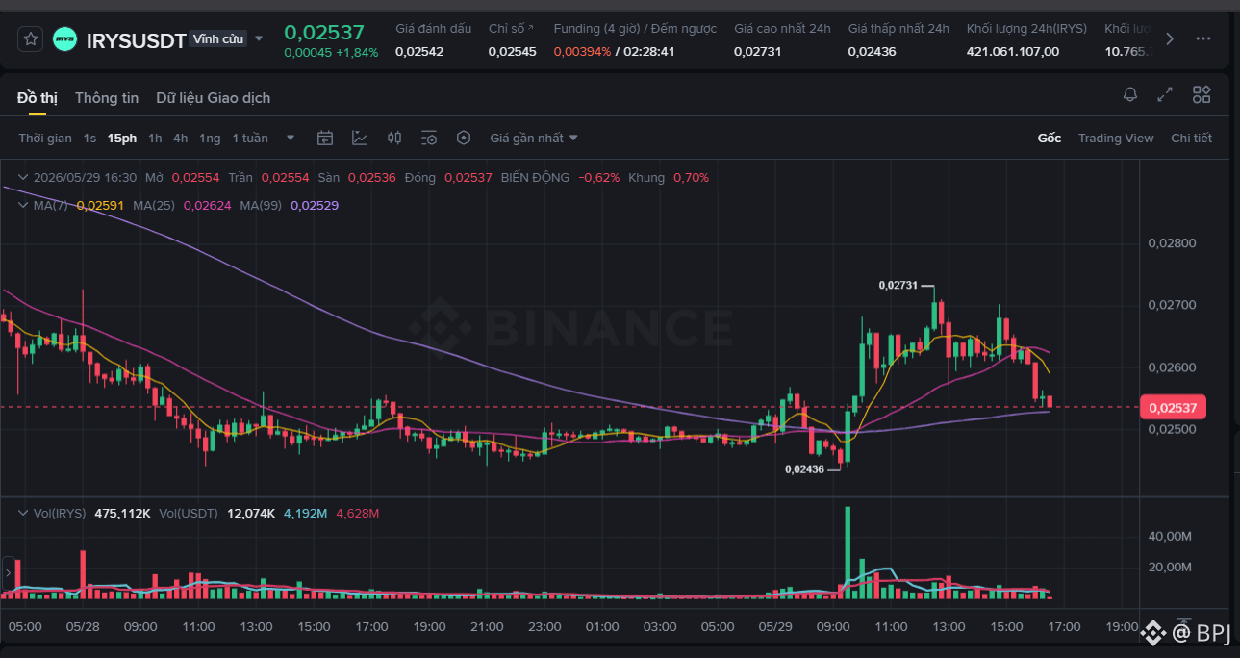The image size is (1240, 658).
Task: Click the Vĩnh cửu contract tag
Action: click(218, 39)
